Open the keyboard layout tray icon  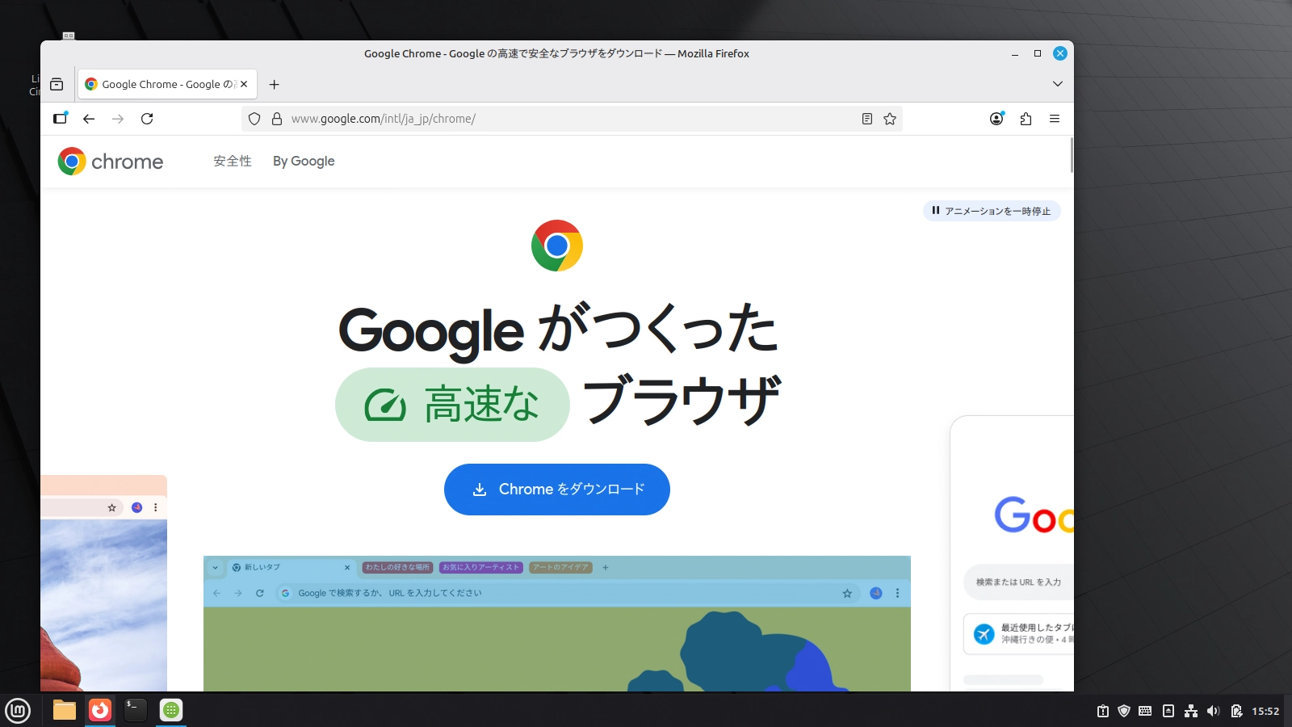[1145, 711]
